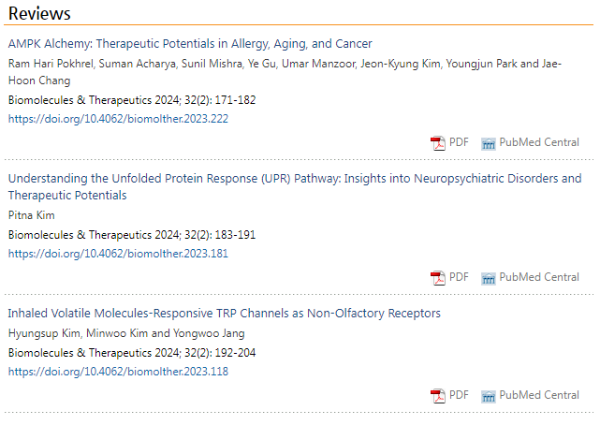Click PubMed Central icon for AMPK Alchemy article

point(489,144)
